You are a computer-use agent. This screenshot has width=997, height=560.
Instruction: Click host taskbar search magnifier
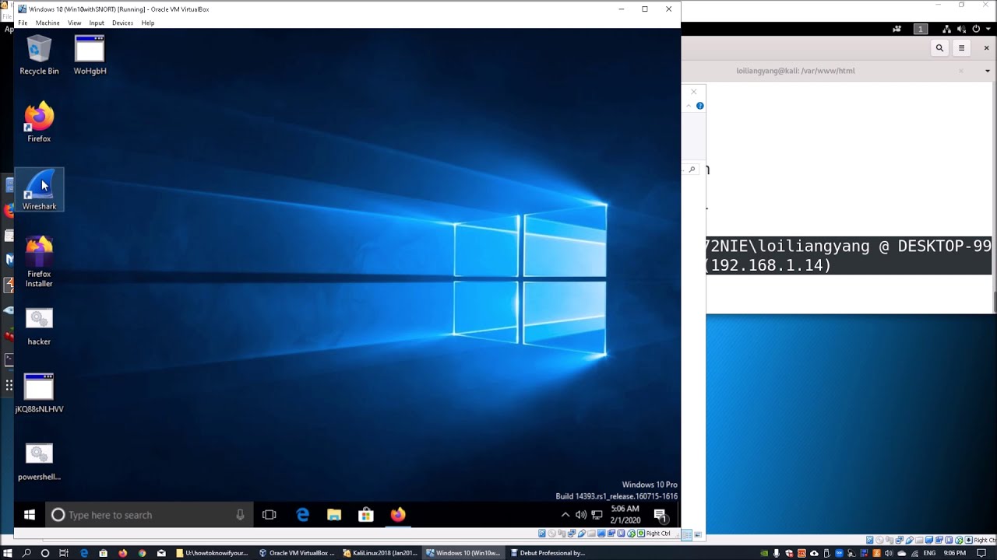(26, 553)
